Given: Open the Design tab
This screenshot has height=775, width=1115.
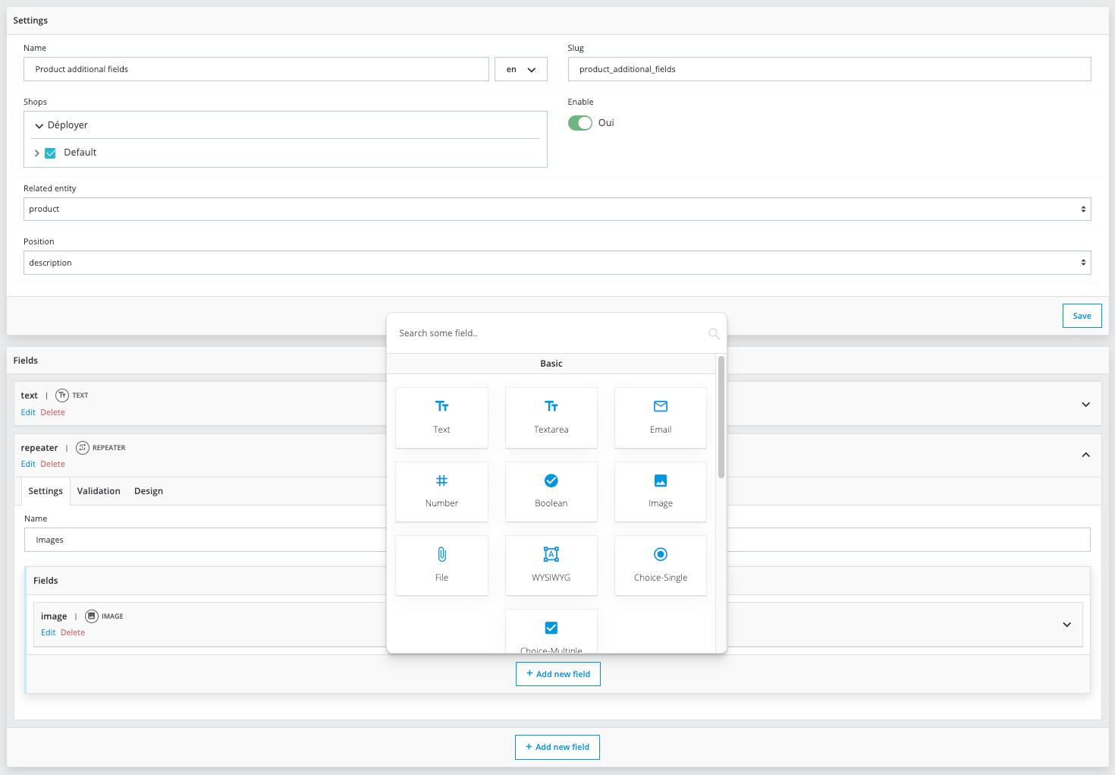Looking at the screenshot, I should [x=149, y=491].
